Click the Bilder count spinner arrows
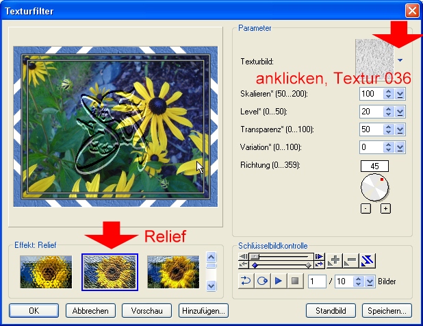423x326 pixels. 358,281
